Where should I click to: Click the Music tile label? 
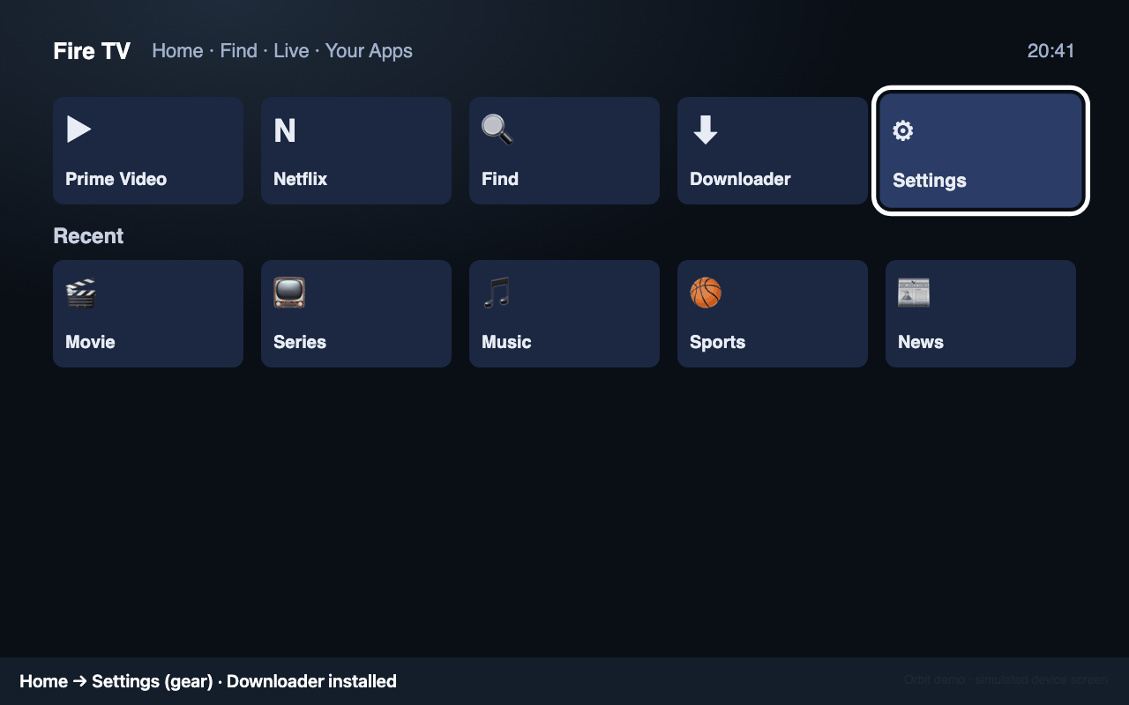click(x=506, y=342)
